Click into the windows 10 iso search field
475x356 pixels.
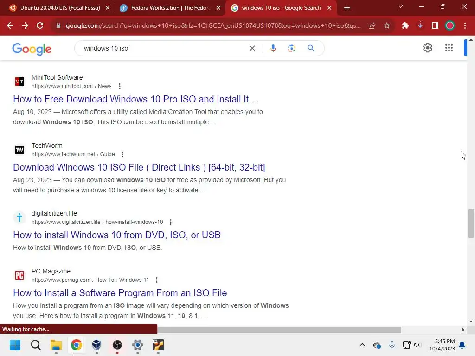pos(164,48)
